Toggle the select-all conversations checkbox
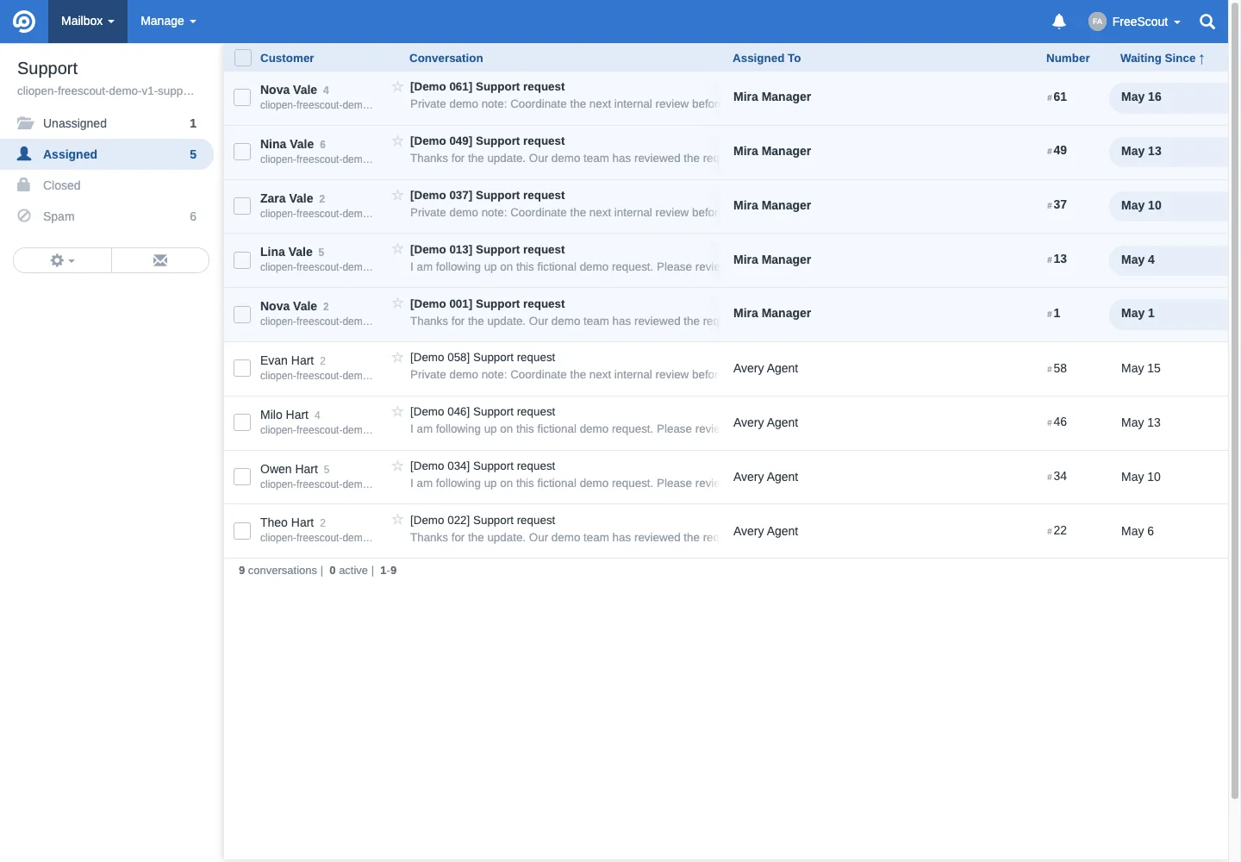Screen dimensions: 1241x862 tap(243, 58)
